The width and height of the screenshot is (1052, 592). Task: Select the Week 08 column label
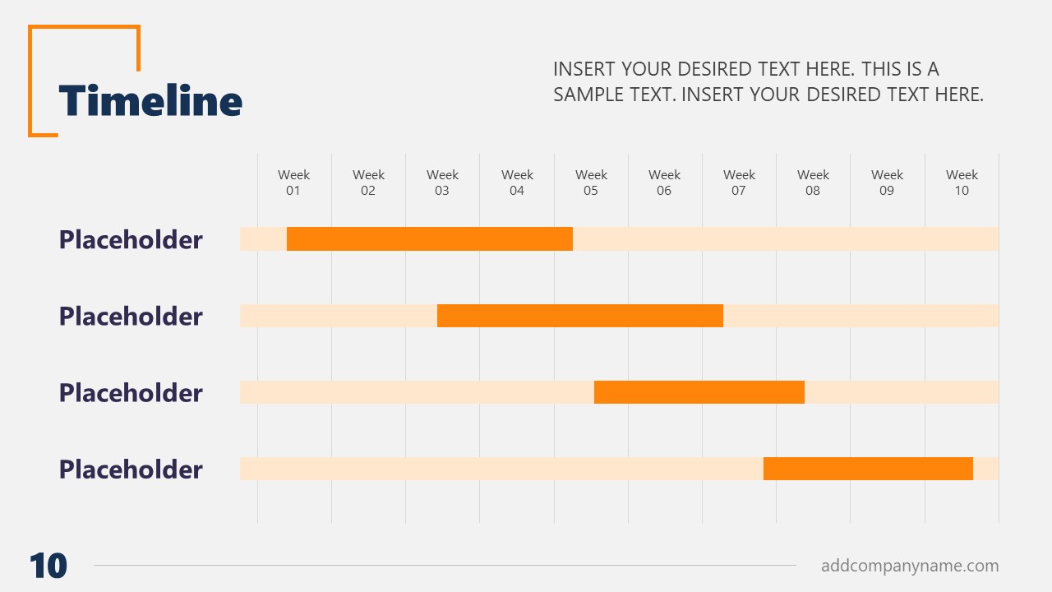tap(813, 183)
